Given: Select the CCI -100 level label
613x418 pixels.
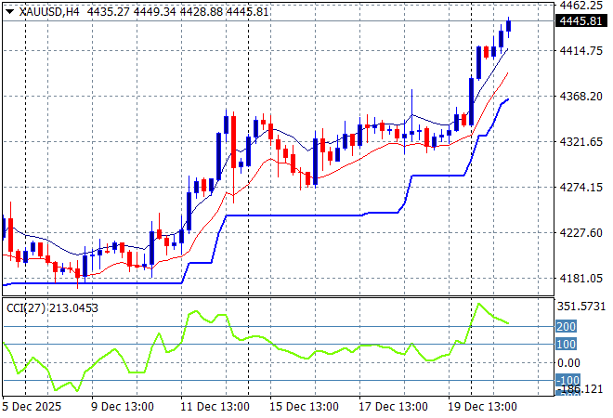Looking at the screenshot, I should click(567, 381).
